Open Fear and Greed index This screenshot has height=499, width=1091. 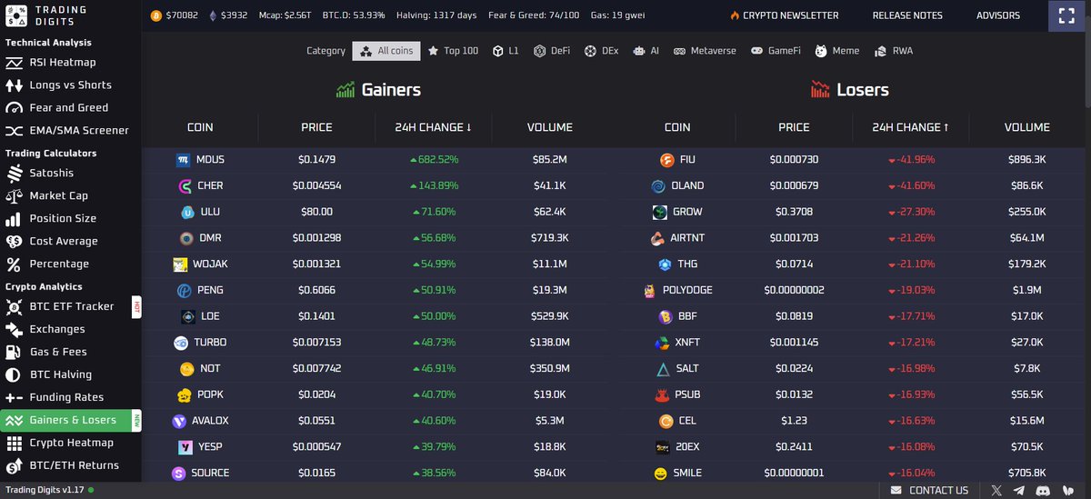point(57,108)
